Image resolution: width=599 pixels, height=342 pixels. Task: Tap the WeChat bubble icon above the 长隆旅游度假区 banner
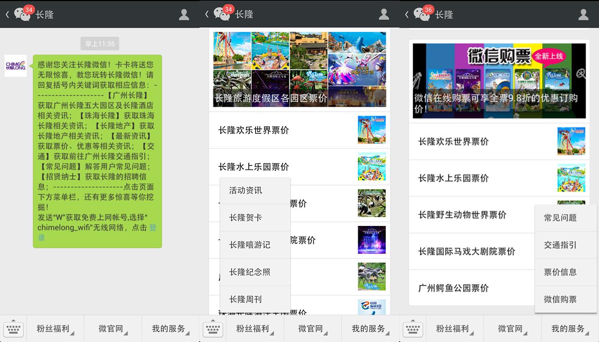click(x=222, y=14)
